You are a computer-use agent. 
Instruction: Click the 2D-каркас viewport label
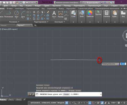coord(13,29)
